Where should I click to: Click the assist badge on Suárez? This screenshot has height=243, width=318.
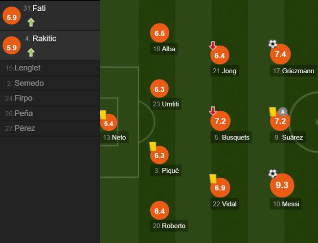click(282, 111)
